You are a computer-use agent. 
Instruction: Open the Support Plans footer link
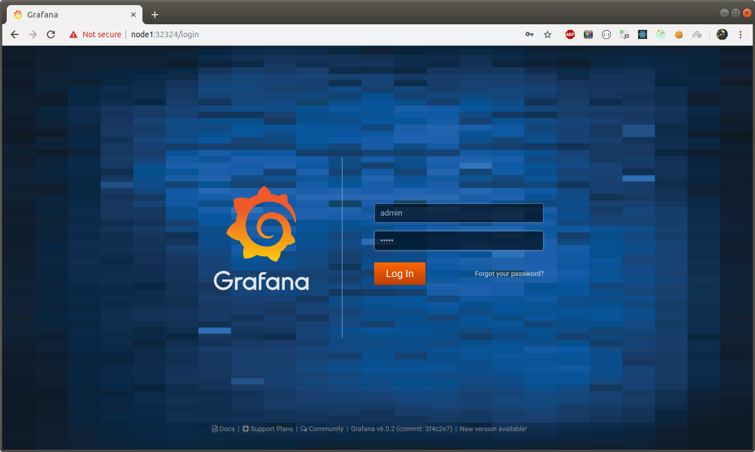tap(268, 429)
